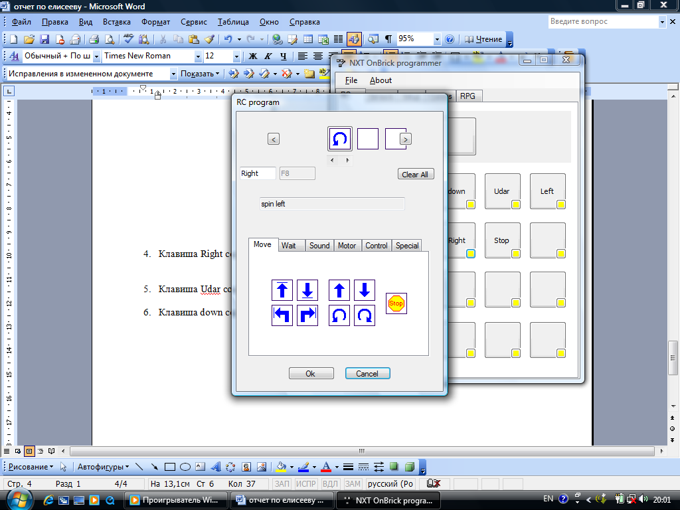Open the Times New Roman font dropdown

pos(198,56)
